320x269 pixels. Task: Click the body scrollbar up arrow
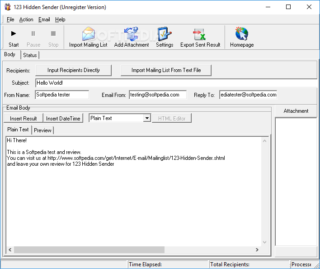coord(265,141)
